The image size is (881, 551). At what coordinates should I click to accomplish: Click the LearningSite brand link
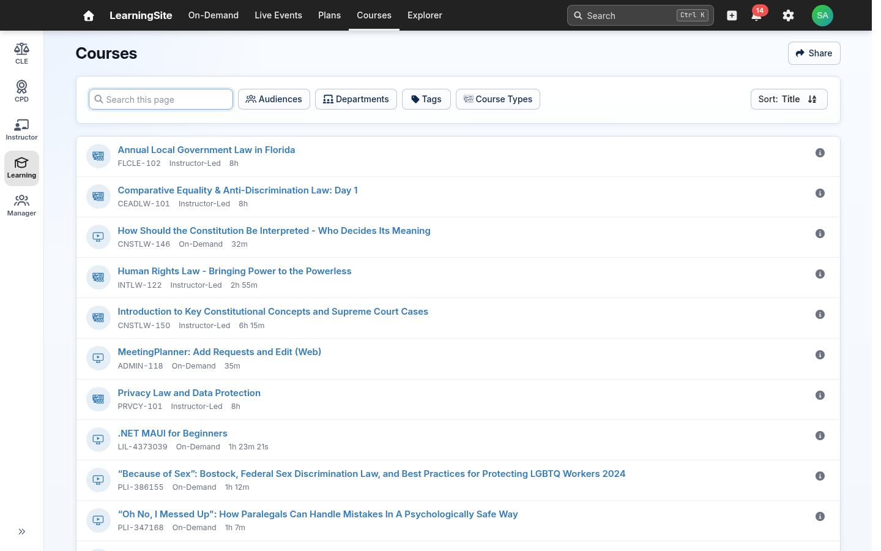tap(141, 15)
